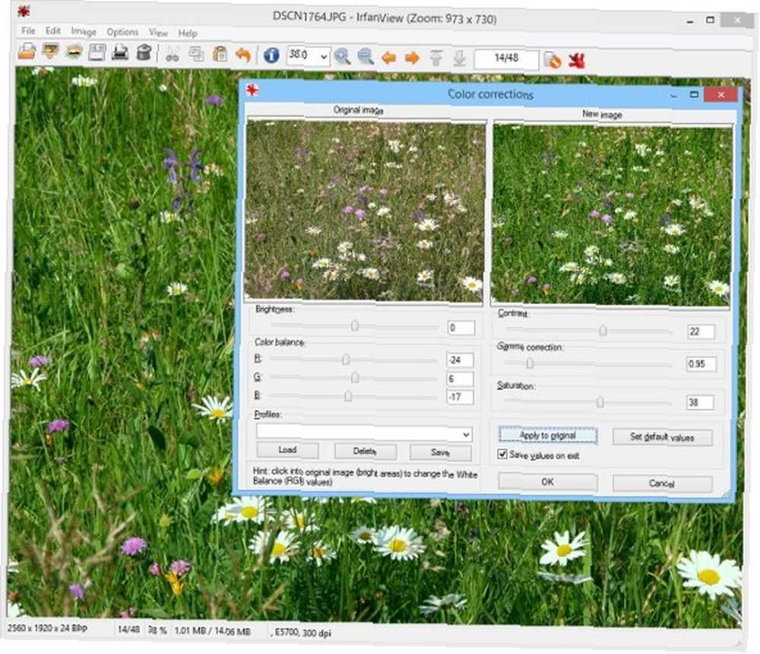Click the Paste clipboard icon
Viewport: 760px width, 654px height.
(x=220, y=54)
